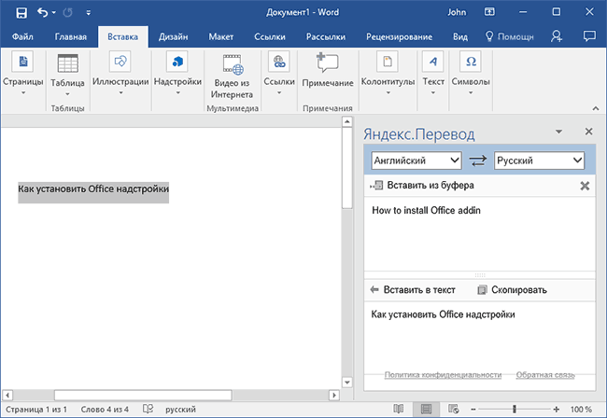The image size is (607, 418).
Task: Clear the source text with X
Action: (x=585, y=186)
